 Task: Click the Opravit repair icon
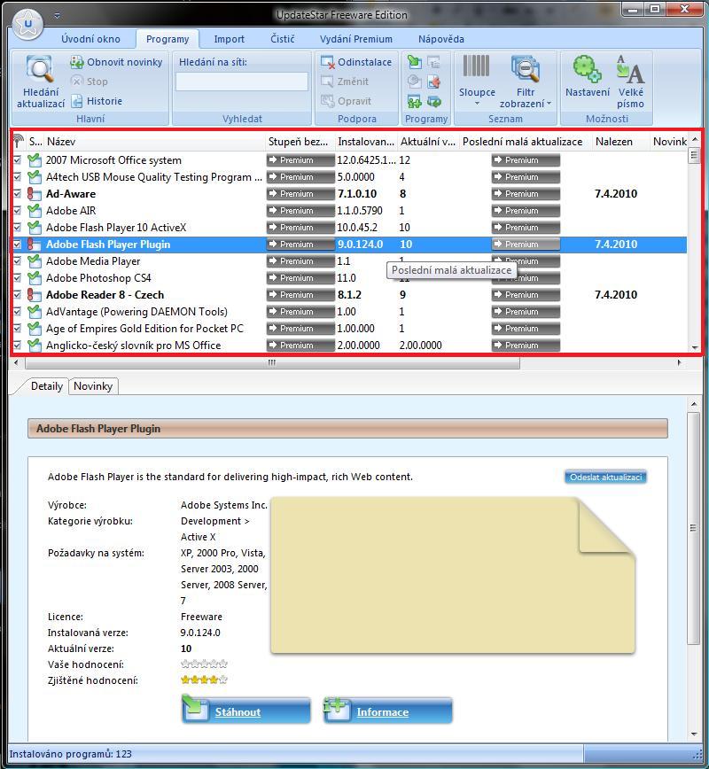pos(327,101)
